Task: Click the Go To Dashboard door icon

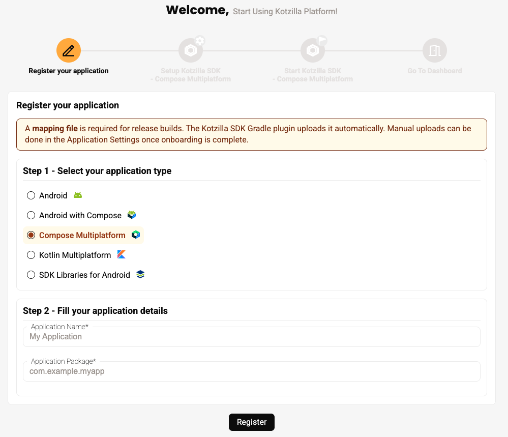Action: (x=435, y=50)
